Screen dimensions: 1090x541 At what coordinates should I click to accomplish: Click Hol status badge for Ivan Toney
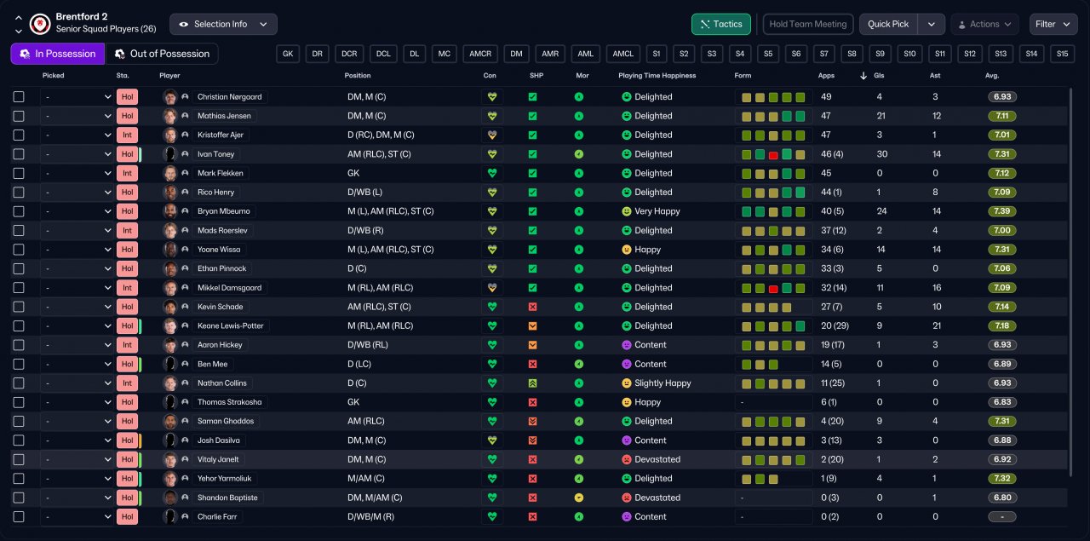(x=127, y=154)
